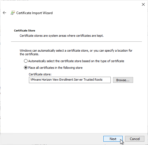Choose the Place all certificates in following store radio button

(26, 68)
